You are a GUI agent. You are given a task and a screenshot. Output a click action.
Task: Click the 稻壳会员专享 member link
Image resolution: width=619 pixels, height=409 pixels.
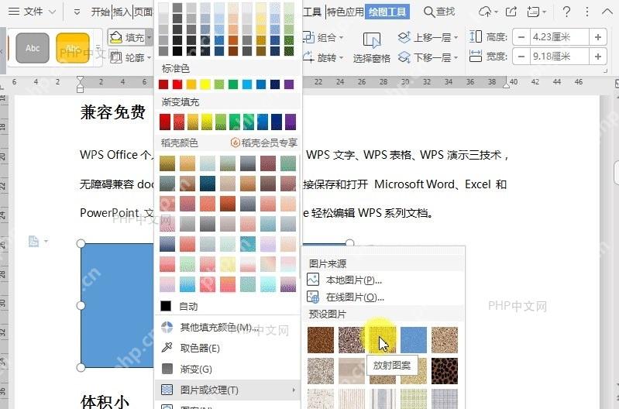click(264, 143)
